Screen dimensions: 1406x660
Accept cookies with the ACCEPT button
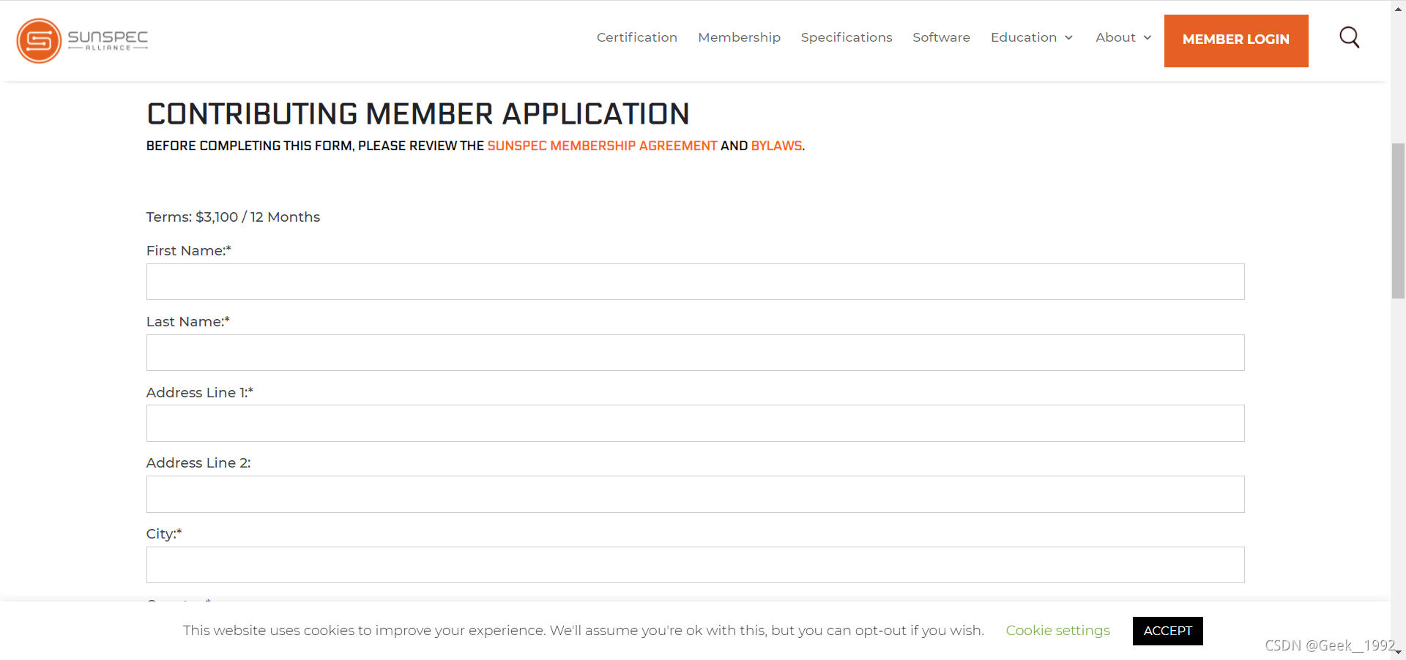coord(1167,631)
